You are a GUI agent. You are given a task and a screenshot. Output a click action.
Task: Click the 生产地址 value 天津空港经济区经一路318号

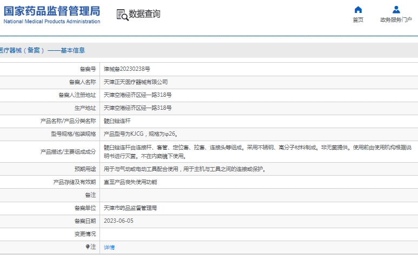click(137, 108)
